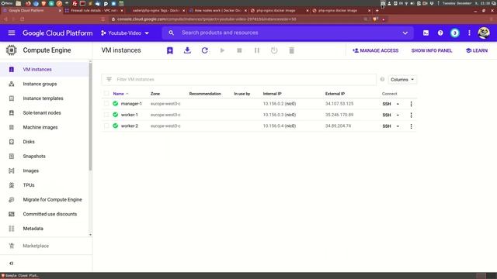Click MANAGE ACCESS button
This screenshot has height=279, width=497.
pyautogui.click(x=376, y=50)
